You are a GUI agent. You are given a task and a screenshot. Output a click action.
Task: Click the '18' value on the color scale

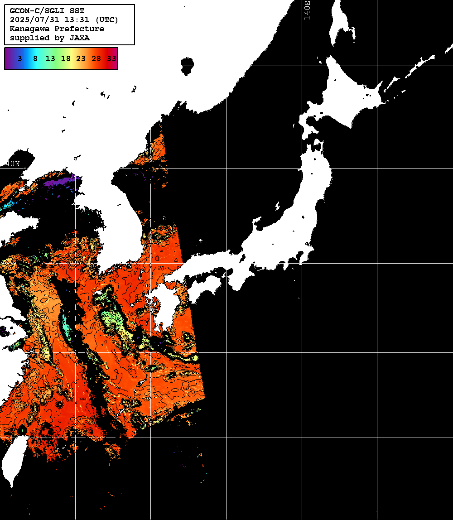coord(66,59)
